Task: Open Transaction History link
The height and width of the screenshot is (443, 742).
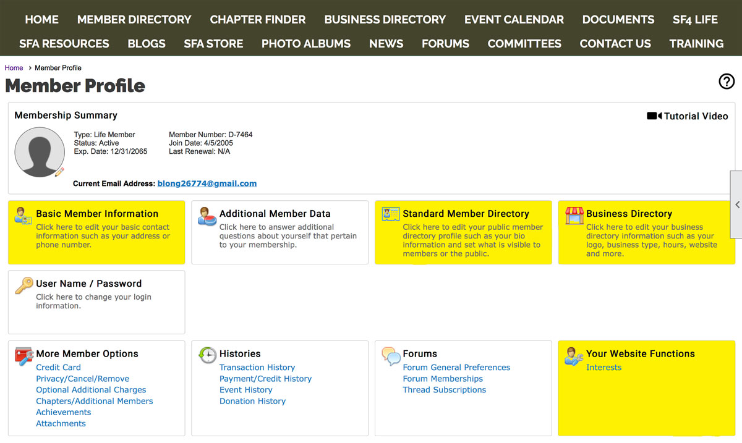Action: (257, 368)
